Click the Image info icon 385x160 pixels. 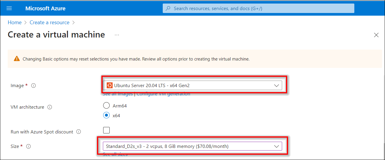(x=34, y=86)
